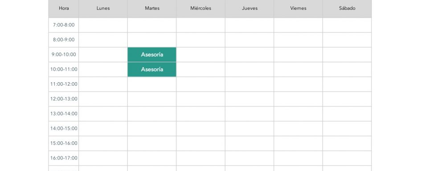The width and height of the screenshot is (421, 171).
Task: Select the Lunes 15:00-16:00 cell
Action: tap(103, 143)
